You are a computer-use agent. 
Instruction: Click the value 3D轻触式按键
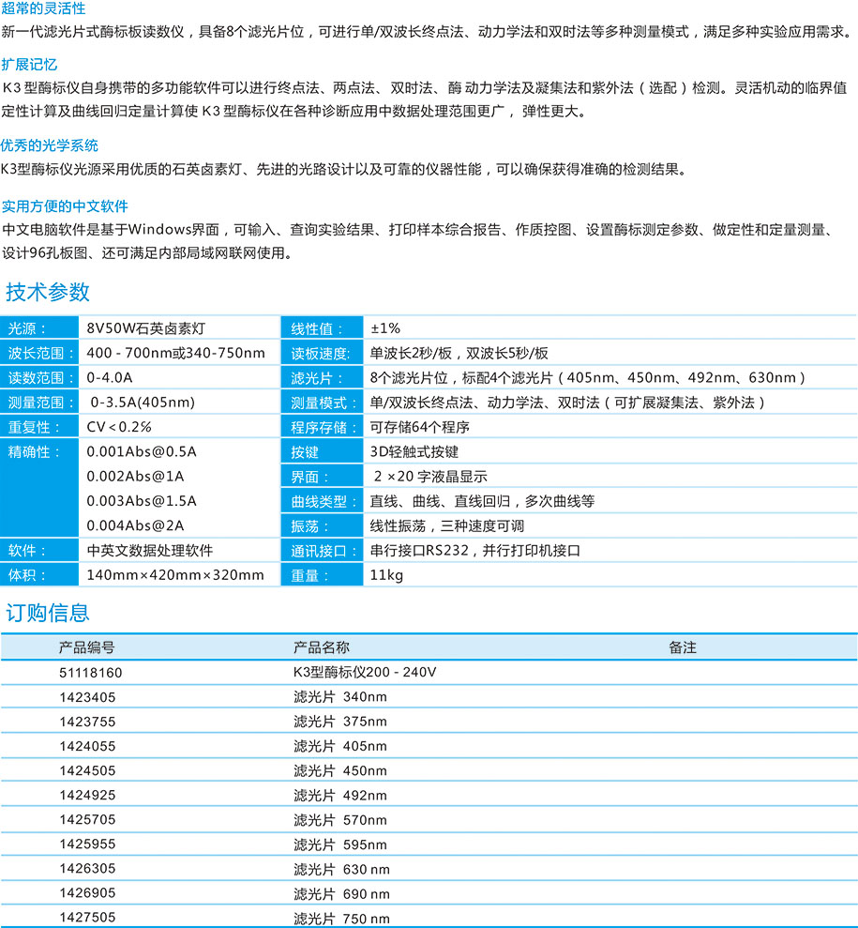pyautogui.click(x=414, y=451)
